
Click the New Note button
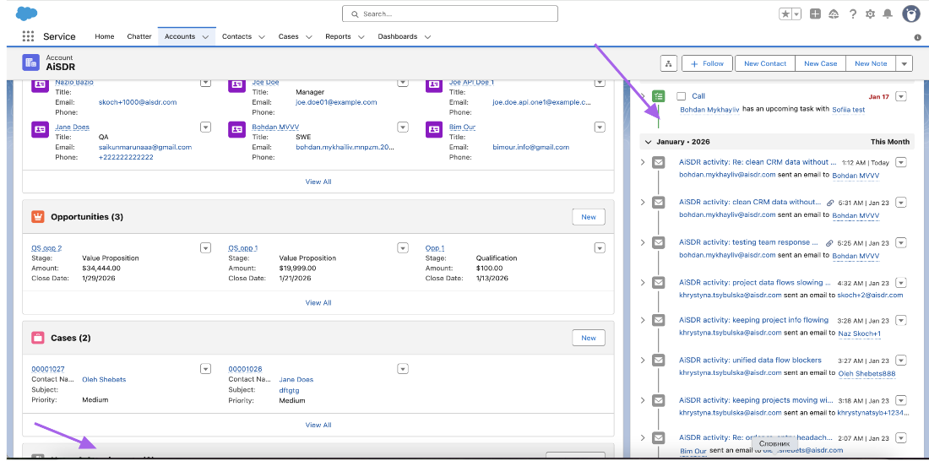coord(871,63)
